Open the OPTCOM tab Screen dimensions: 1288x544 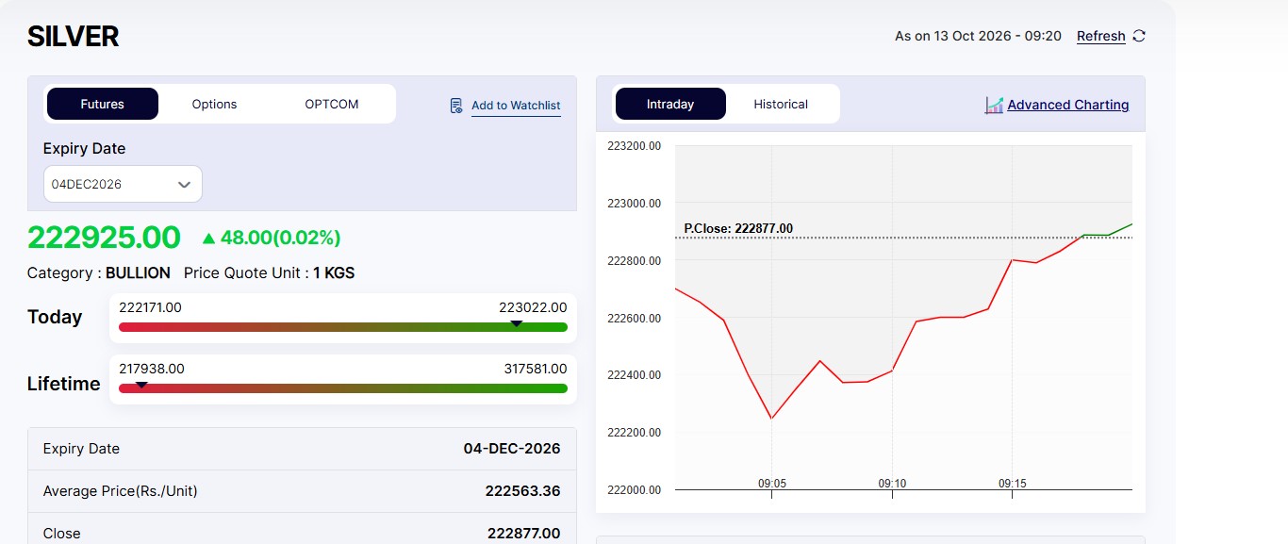(332, 104)
